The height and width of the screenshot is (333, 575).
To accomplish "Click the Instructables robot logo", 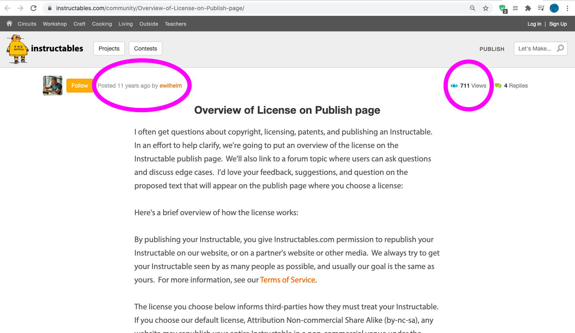I will 17,49.
